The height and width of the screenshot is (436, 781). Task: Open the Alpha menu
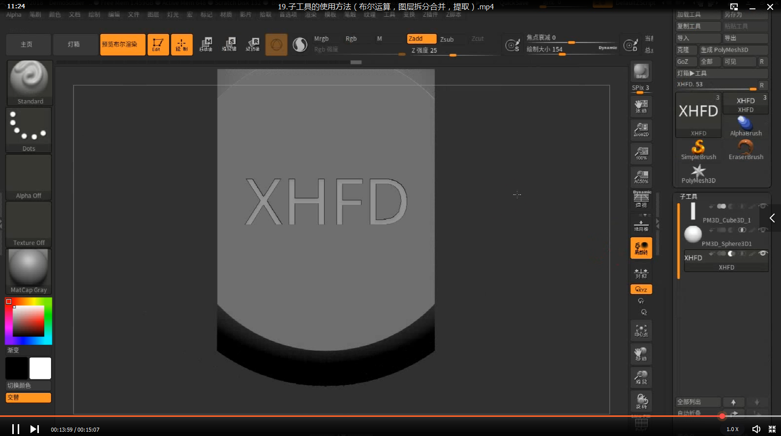tap(14, 15)
